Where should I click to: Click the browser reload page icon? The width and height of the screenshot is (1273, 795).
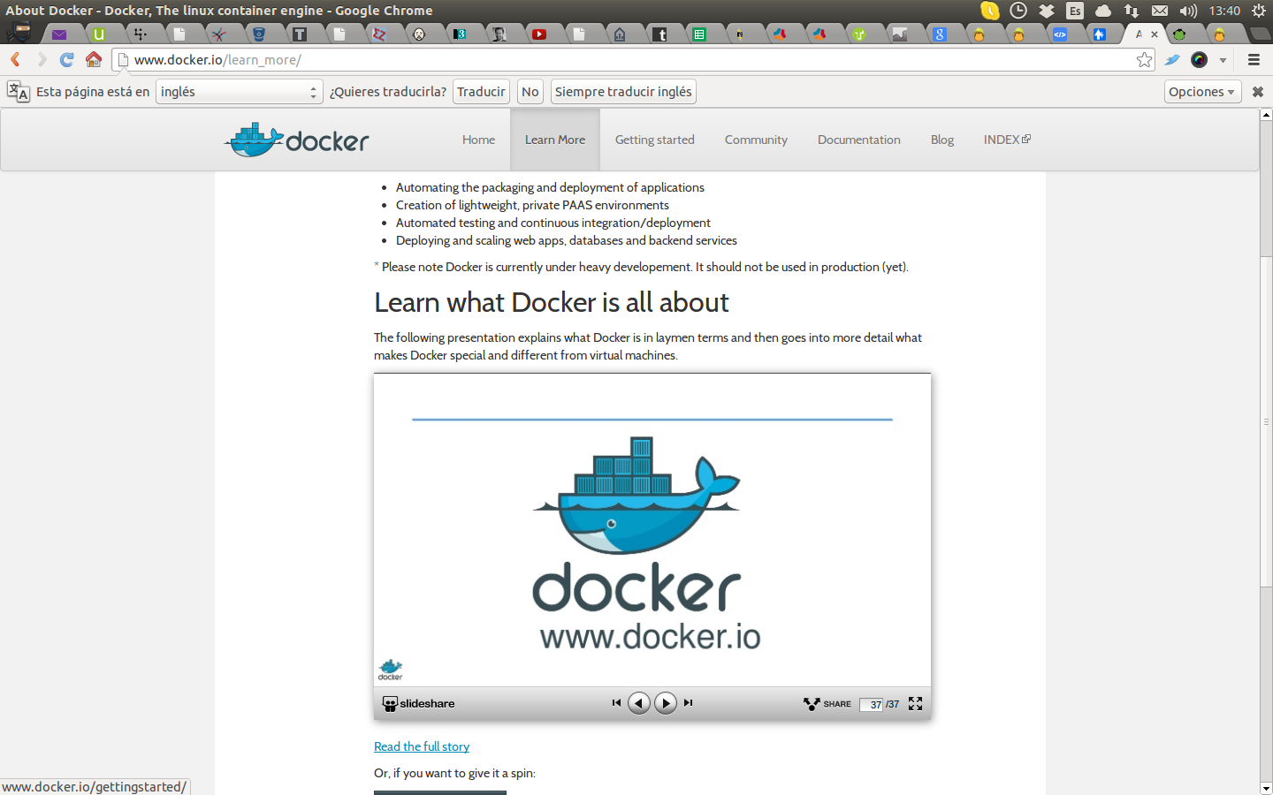click(66, 60)
